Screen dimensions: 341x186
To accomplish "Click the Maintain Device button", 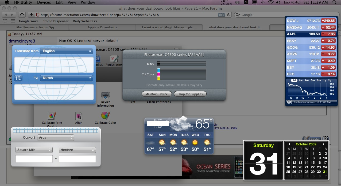I will click(157, 94).
